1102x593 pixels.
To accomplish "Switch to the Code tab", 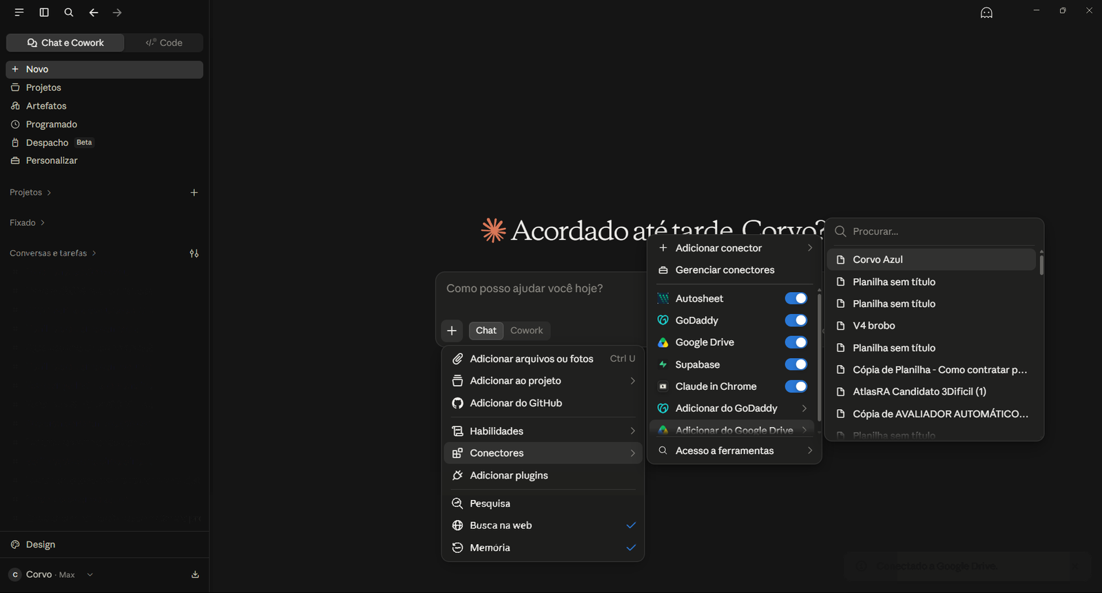I will pyautogui.click(x=164, y=43).
